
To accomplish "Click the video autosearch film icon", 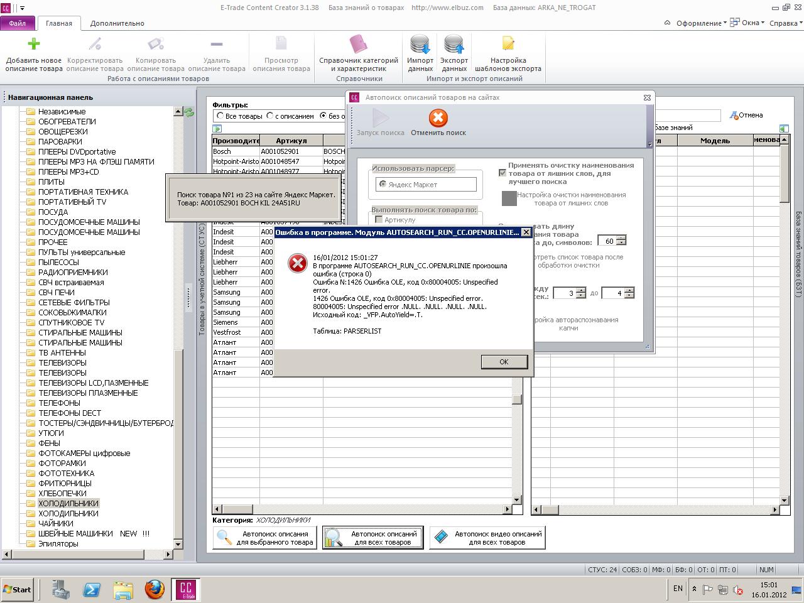I will pyautogui.click(x=442, y=537).
